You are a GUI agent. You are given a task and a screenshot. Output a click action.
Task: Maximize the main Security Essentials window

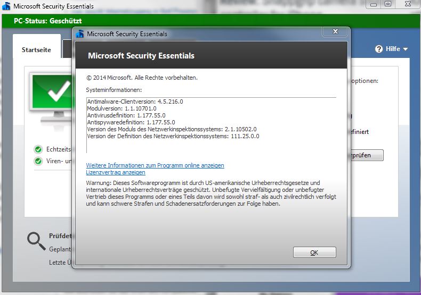click(x=388, y=4)
